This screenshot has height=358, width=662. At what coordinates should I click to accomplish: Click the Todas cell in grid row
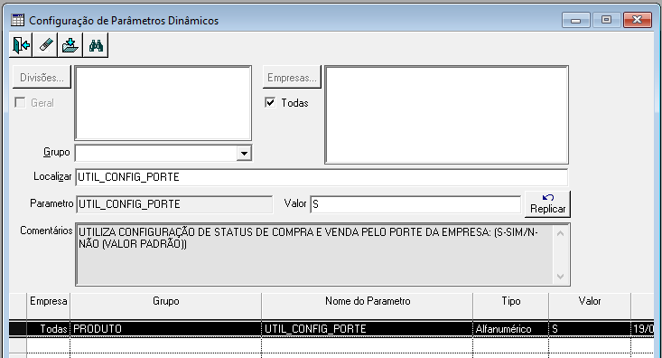tap(48, 329)
